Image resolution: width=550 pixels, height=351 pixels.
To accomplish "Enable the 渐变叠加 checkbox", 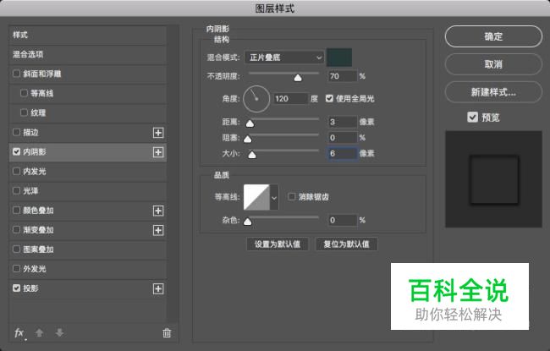I will coord(16,230).
